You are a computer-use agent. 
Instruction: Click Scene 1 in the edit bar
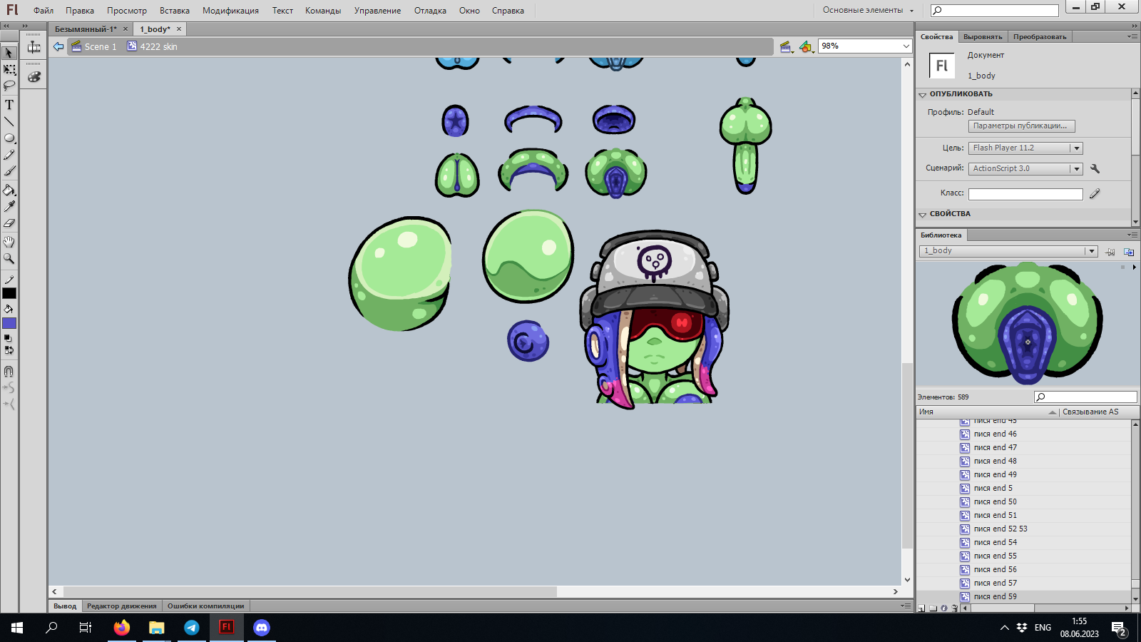(94, 47)
